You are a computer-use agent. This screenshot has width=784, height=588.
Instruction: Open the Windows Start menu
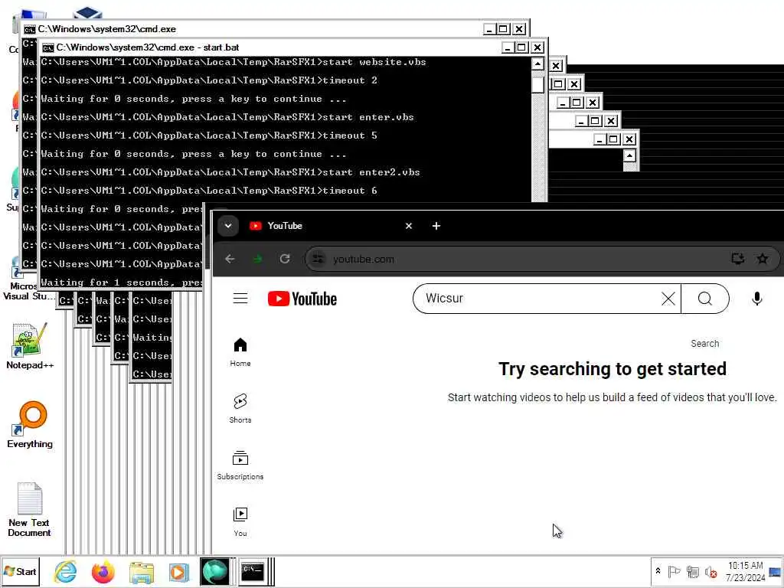tap(20, 571)
